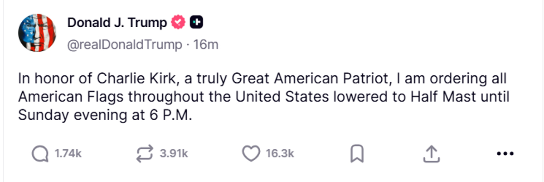Bookmark this post

point(357,154)
